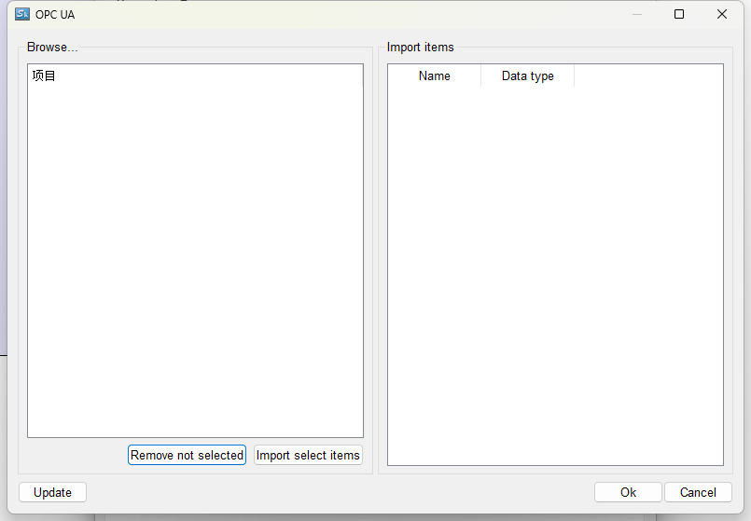Image resolution: width=751 pixels, height=521 pixels.
Task: Click the empty Import items list area
Action: 555,280
